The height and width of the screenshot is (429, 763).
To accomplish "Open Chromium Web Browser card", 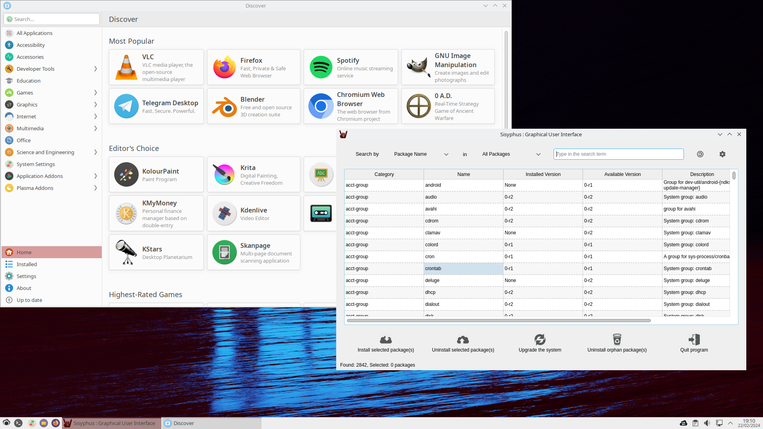I will [351, 106].
